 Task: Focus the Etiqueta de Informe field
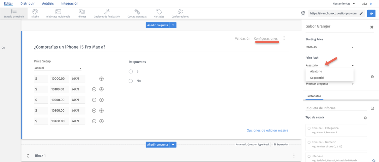point(337,108)
